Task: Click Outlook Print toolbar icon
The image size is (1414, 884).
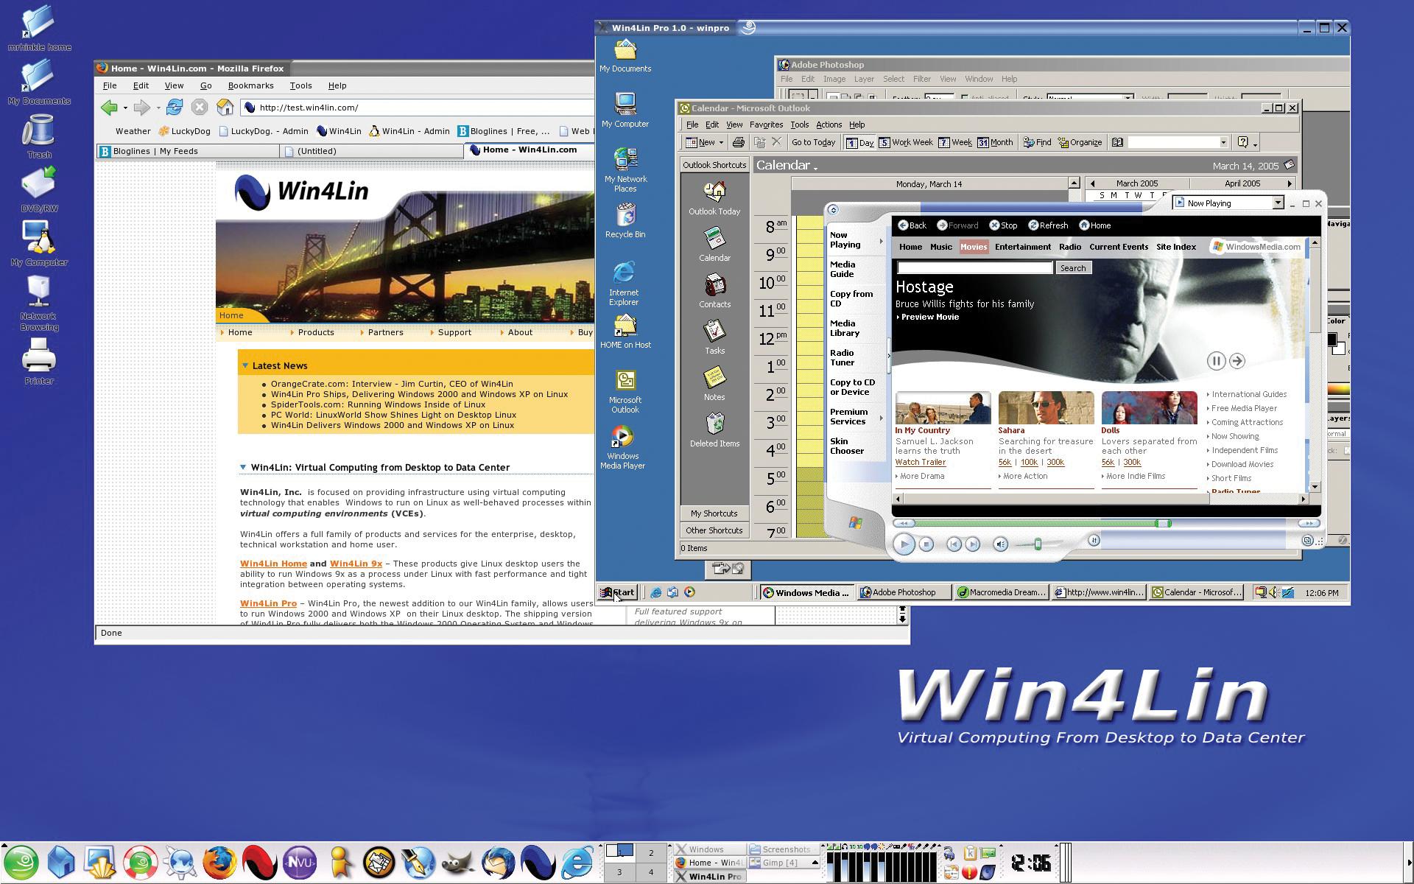Action: (x=739, y=142)
